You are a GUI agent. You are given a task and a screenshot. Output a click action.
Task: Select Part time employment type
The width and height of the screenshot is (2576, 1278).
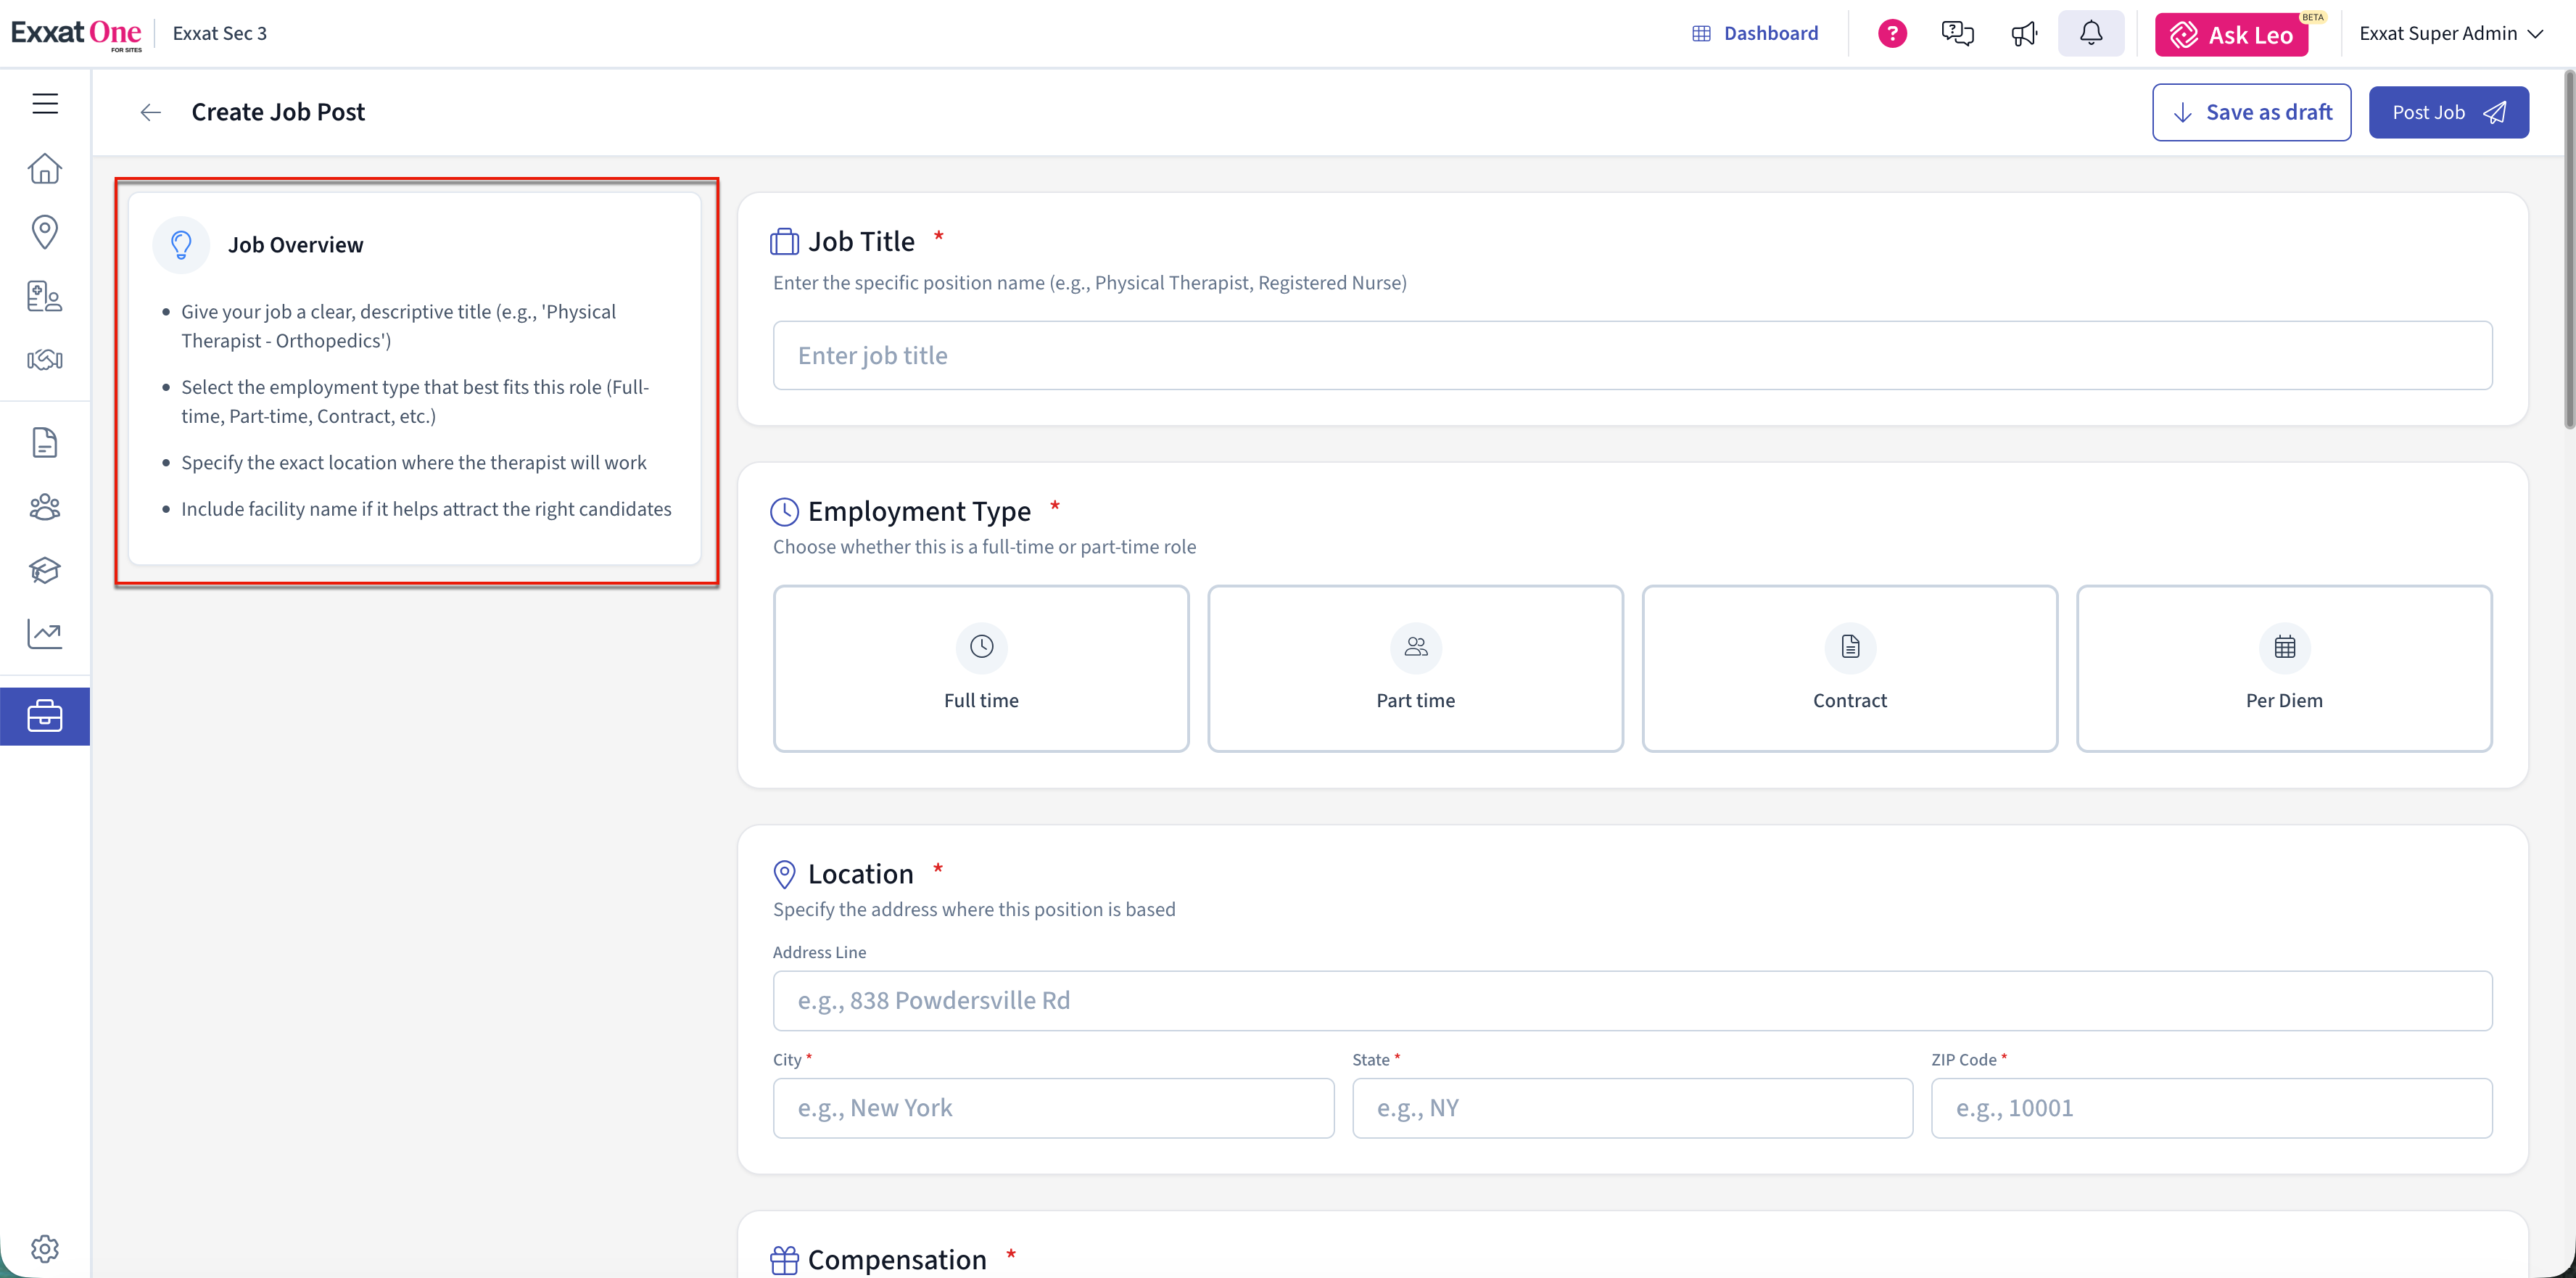[1415, 668]
